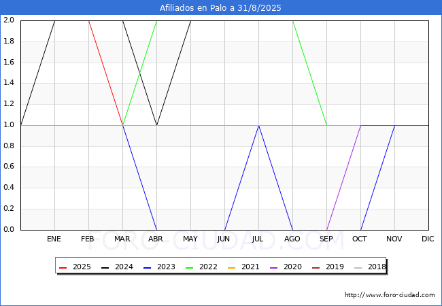
Task: Click the 0.0 value on y-axis
Action: pyautogui.click(x=9, y=229)
